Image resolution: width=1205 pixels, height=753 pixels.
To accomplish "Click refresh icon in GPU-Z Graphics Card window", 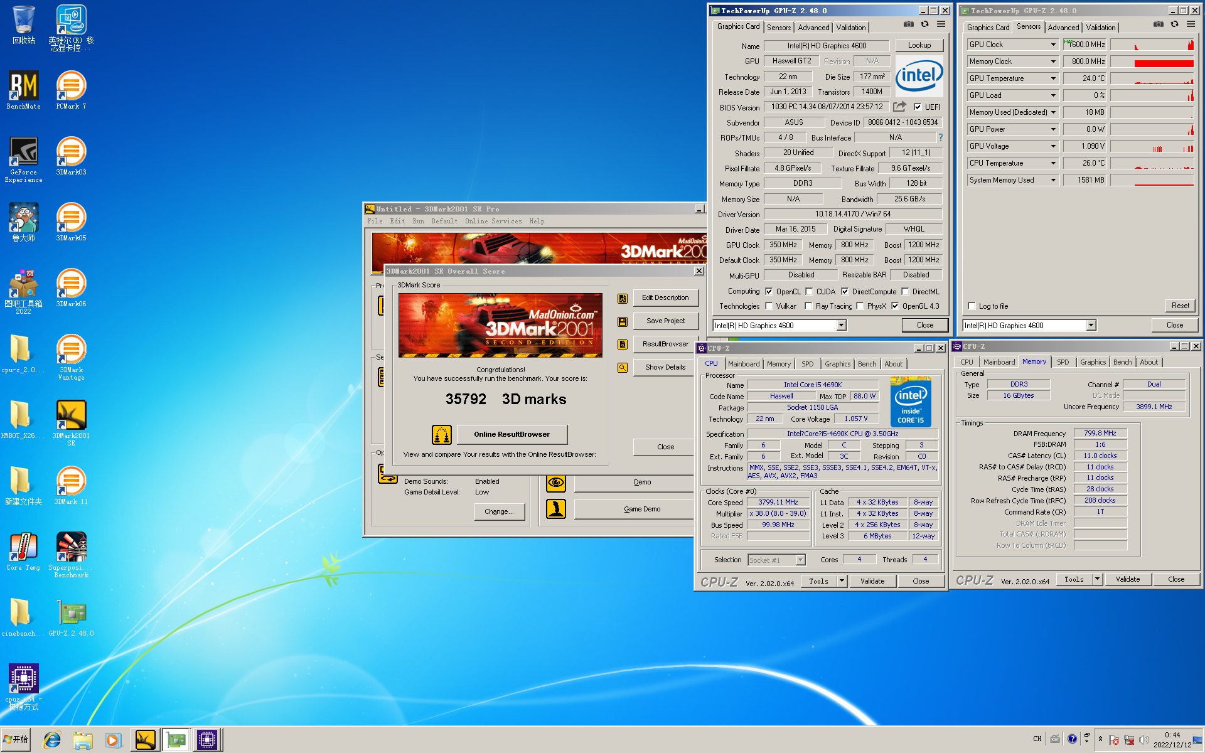I will pyautogui.click(x=924, y=24).
